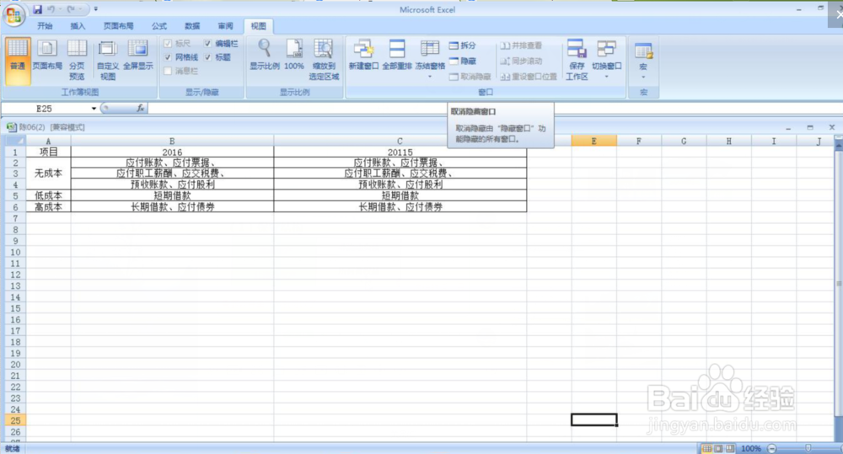Click the zoom out minus button
The height and width of the screenshot is (454, 843).
(772, 449)
